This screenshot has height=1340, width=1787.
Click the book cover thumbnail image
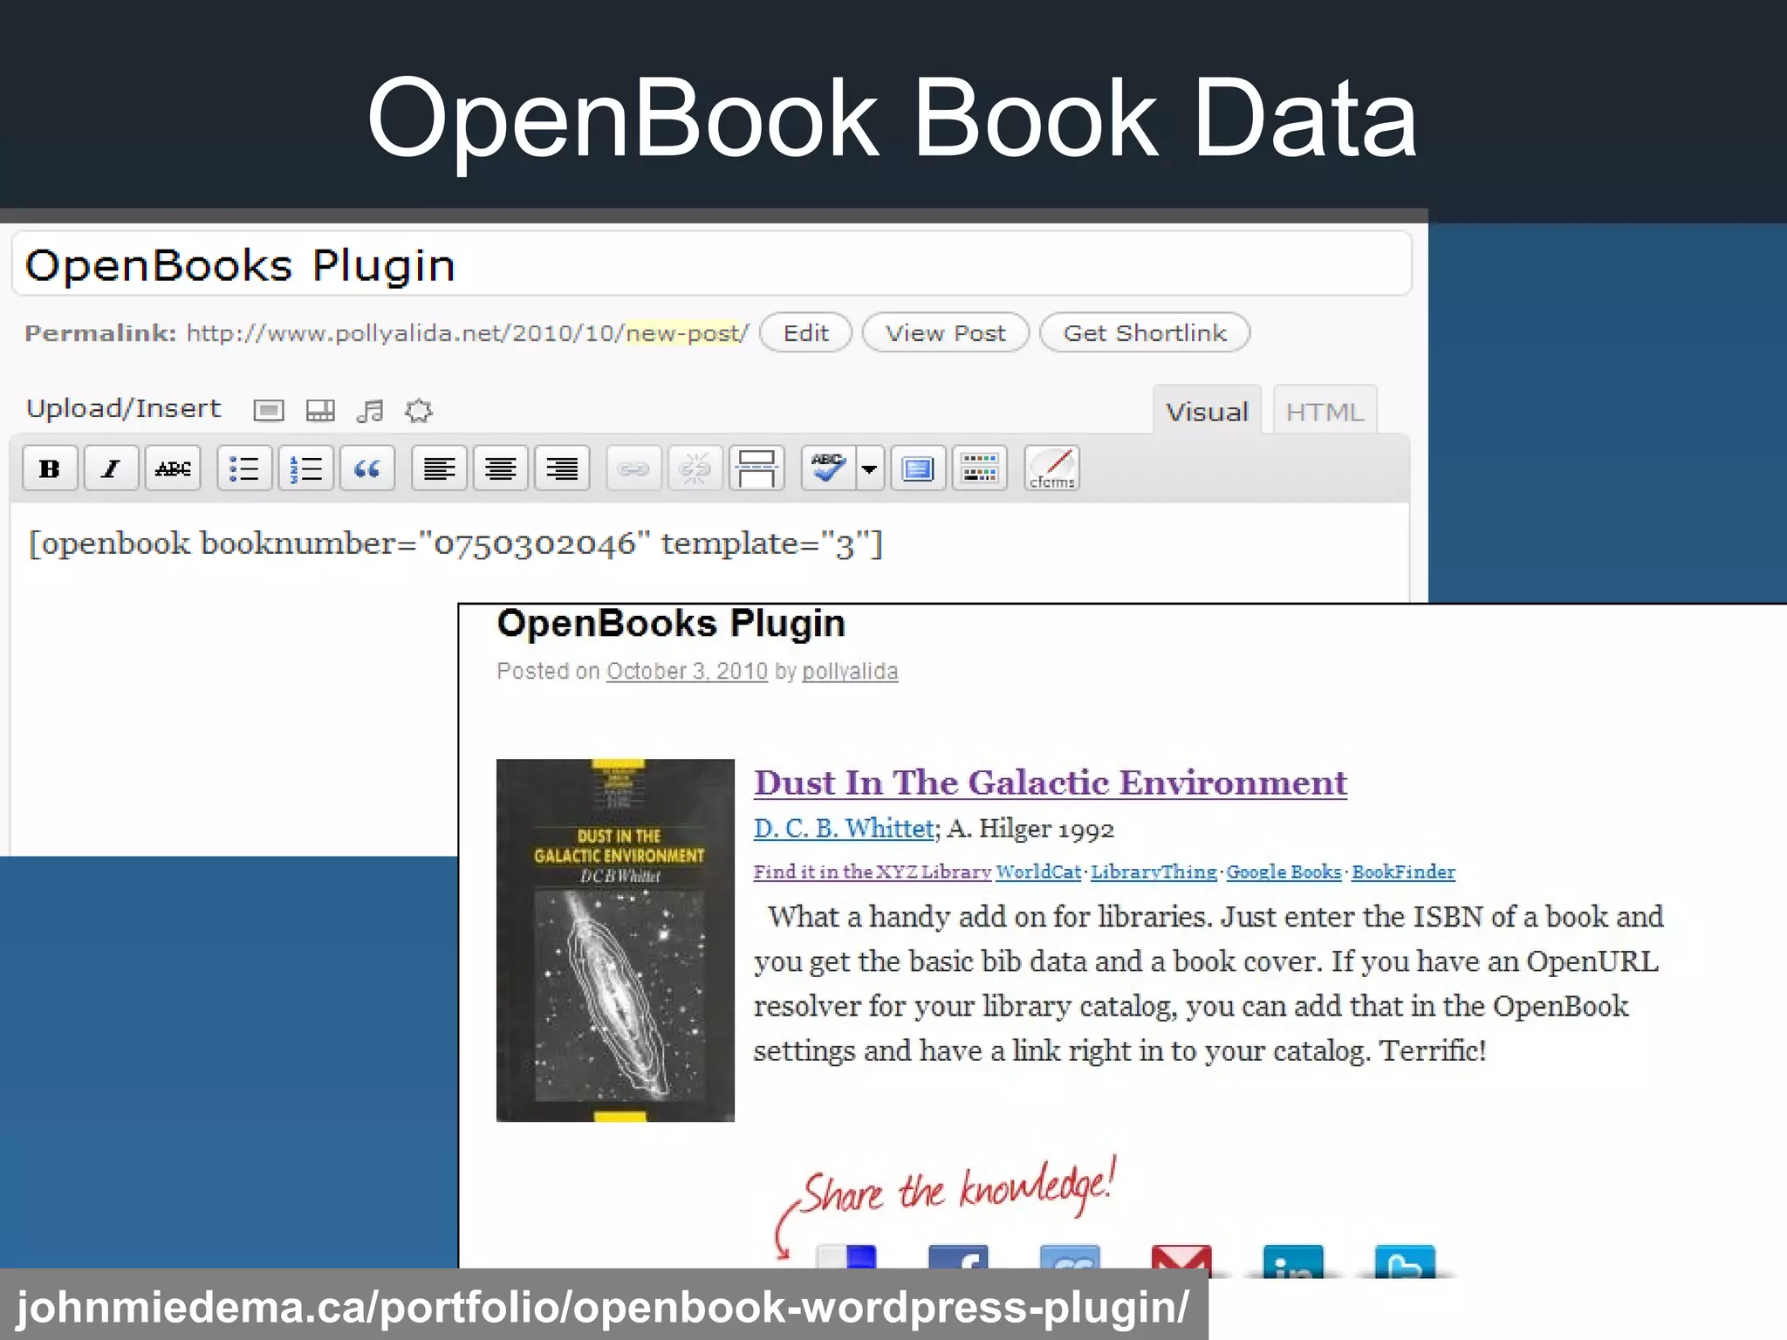(615, 940)
